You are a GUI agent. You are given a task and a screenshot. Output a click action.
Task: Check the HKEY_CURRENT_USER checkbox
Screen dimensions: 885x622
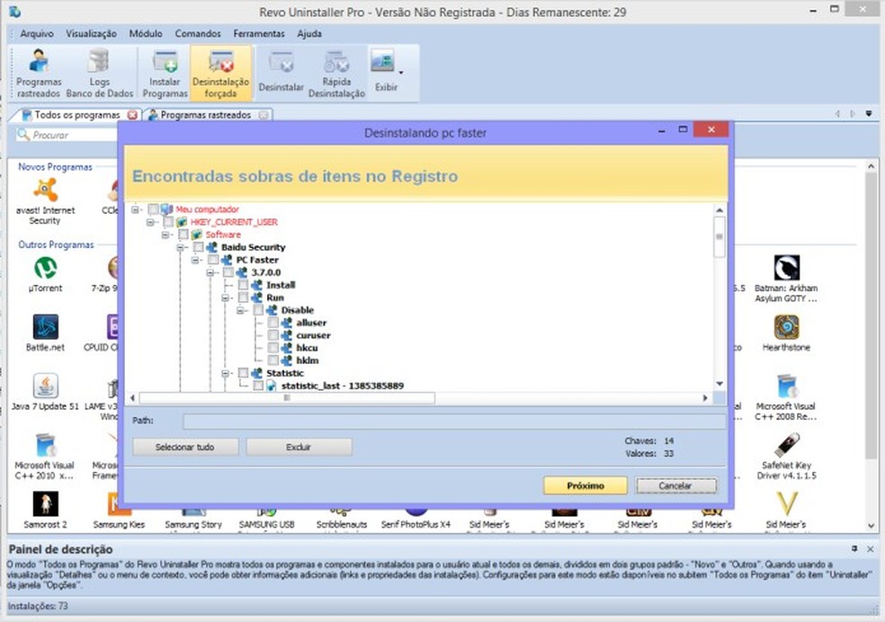(x=168, y=222)
